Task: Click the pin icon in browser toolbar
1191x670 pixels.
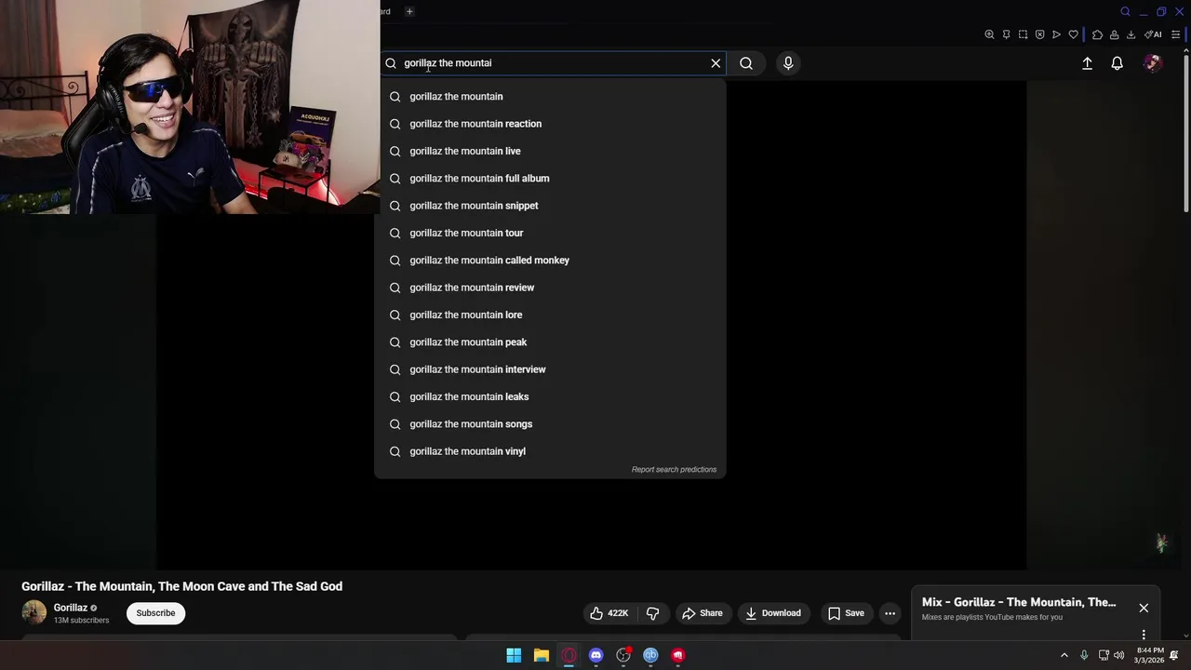Action: pyautogui.click(x=1006, y=34)
